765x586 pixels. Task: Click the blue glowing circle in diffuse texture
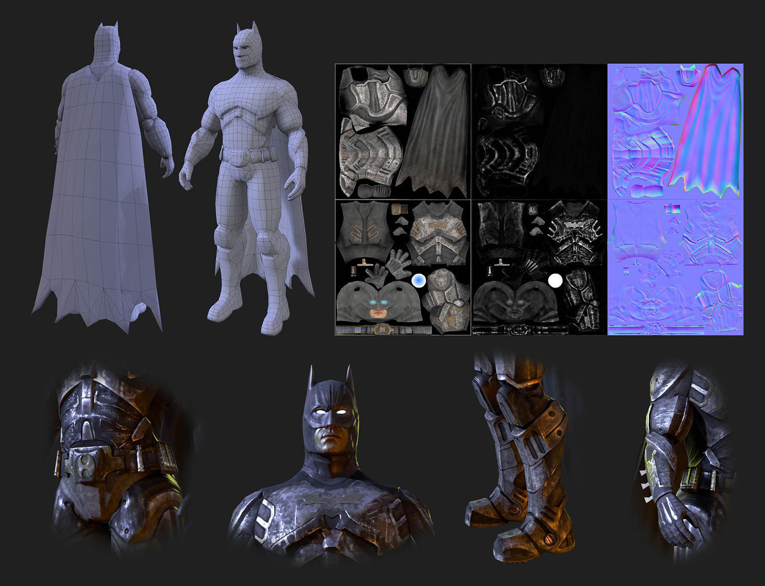click(x=419, y=280)
